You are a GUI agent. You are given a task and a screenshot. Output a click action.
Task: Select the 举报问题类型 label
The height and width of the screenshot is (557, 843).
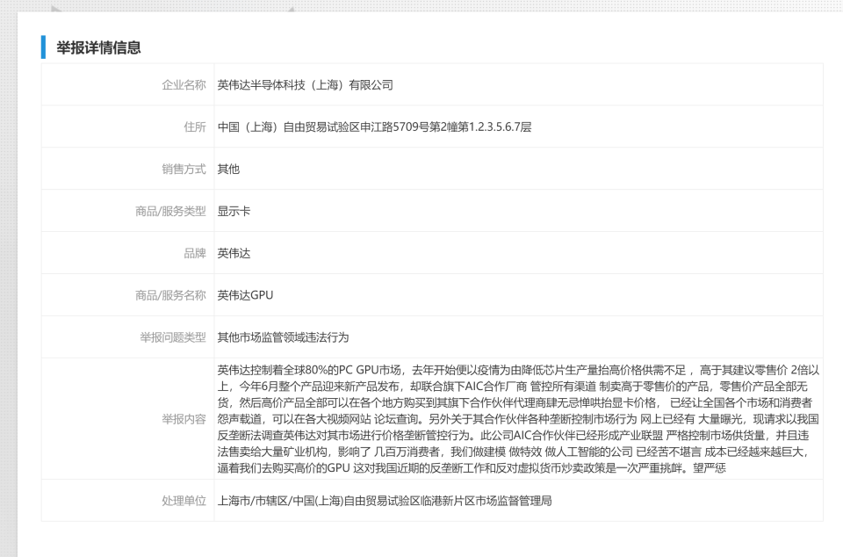coord(173,337)
